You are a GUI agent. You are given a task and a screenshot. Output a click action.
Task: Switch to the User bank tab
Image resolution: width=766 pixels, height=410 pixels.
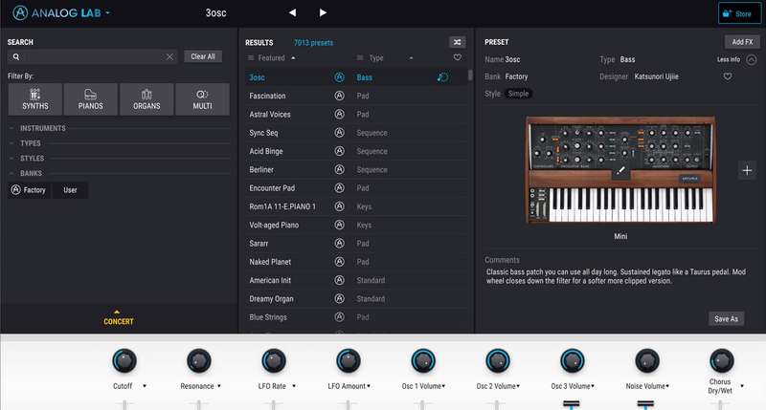(70, 190)
